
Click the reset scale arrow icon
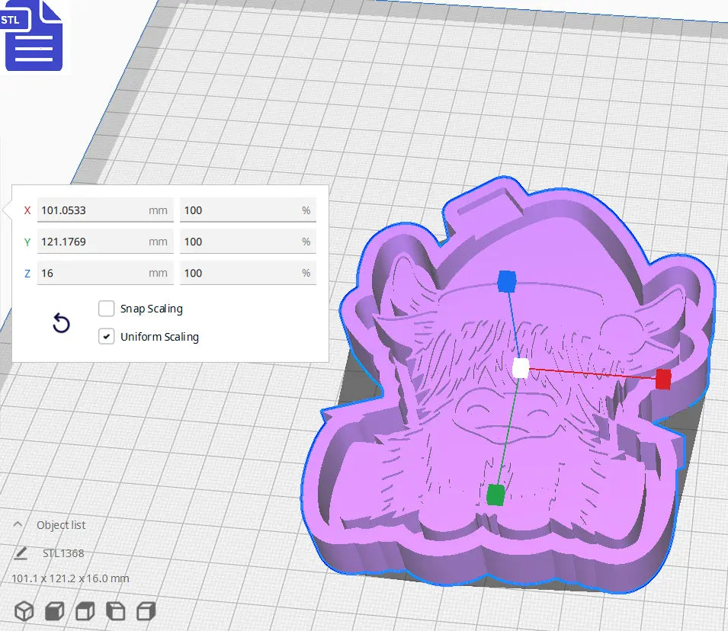click(x=60, y=323)
